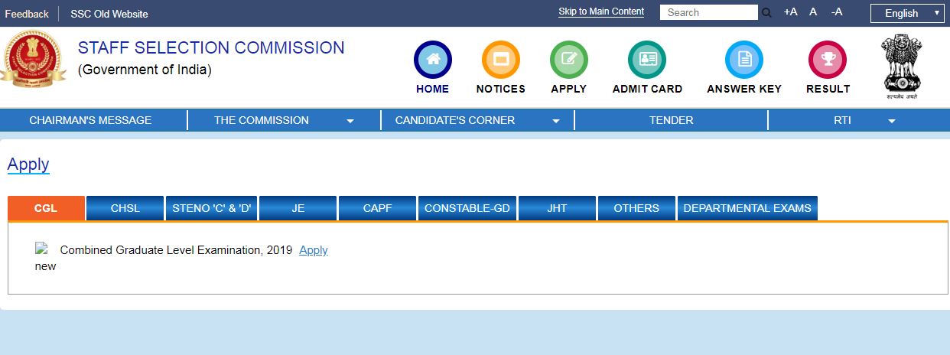Expand the RTI menu arrow

pos(891,121)
